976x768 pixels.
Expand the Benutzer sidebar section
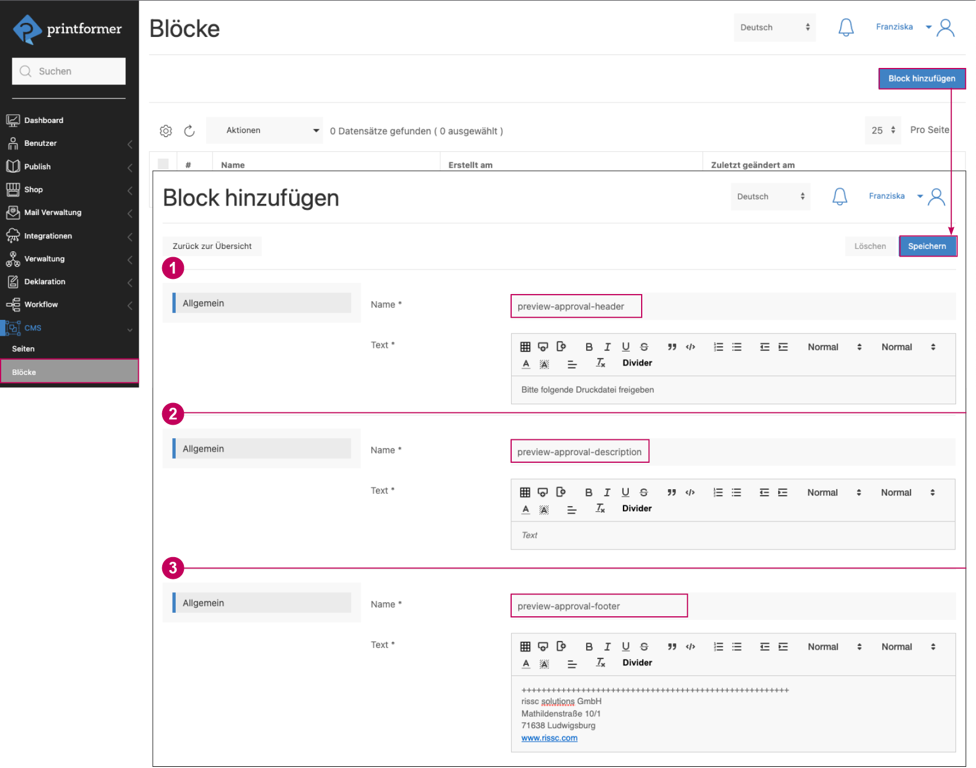pos(130,144)
